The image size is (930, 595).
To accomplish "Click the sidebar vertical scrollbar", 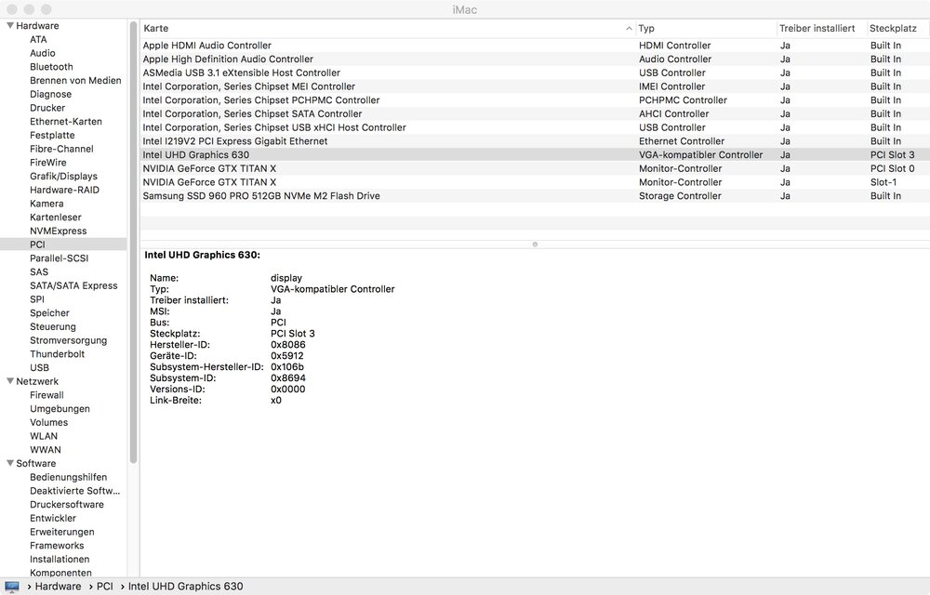I will coord(134,242).
